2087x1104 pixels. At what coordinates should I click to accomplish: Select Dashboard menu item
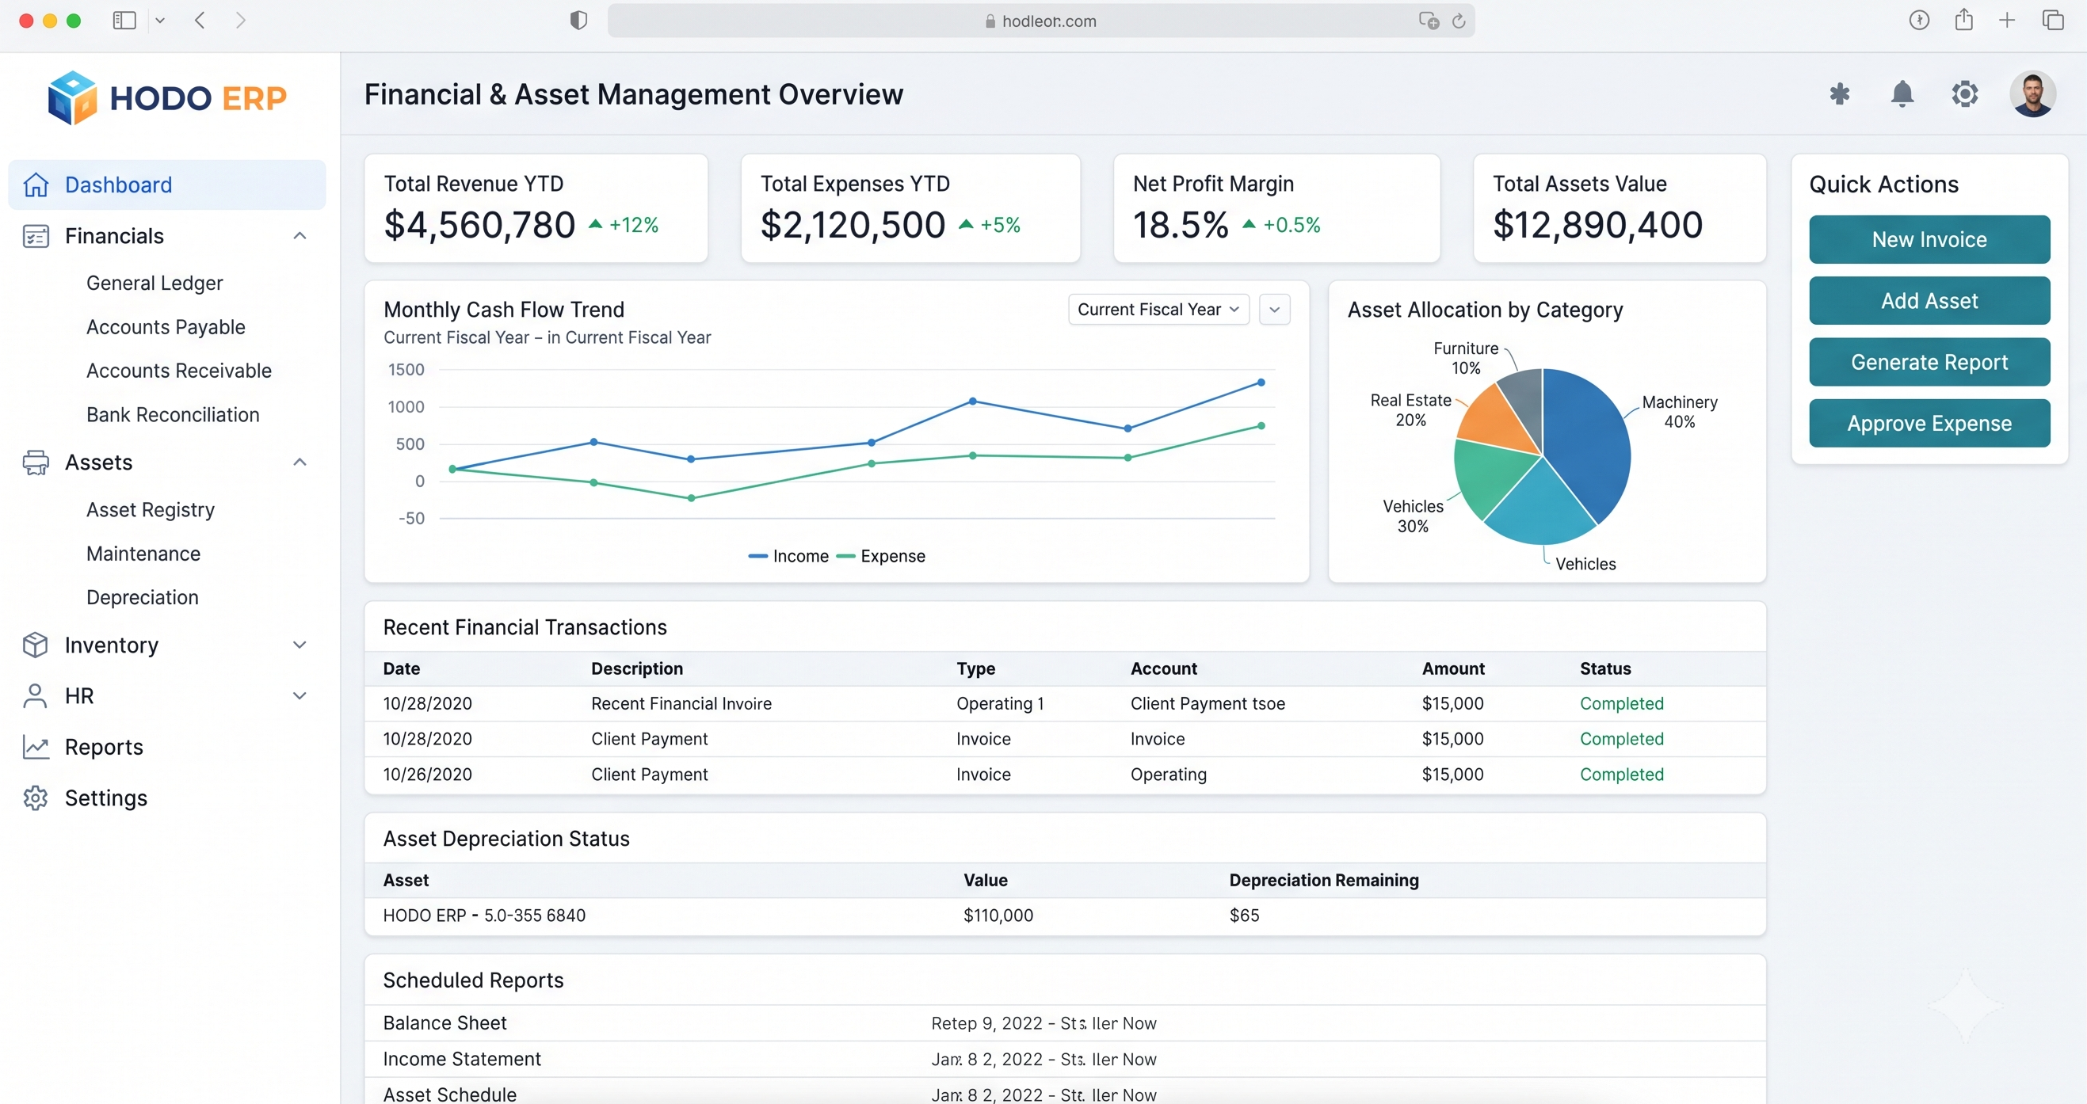tap(167, 185)
